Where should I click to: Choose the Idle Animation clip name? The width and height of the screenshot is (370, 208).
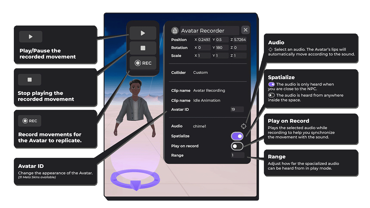tap(206, 101)
